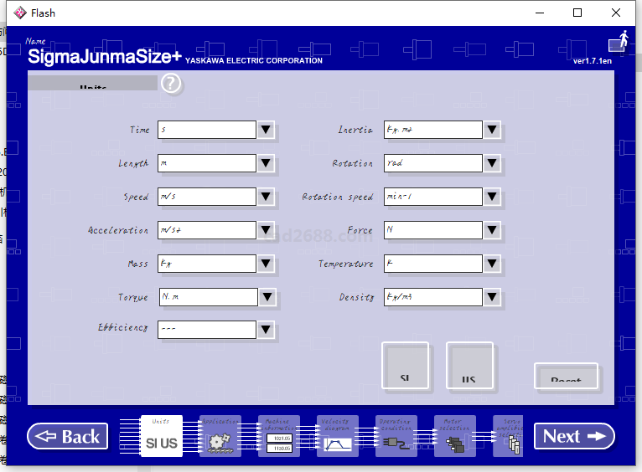The image size is (642, 472).
Task: Open the Application step icon
Action: [x=220, y=436]
